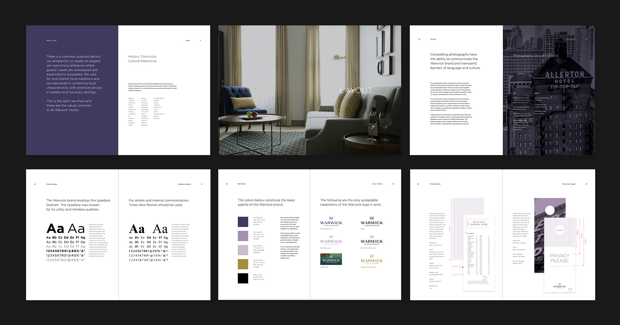
Task: Click the black color swatch
Action: click(x=243, y=278)
